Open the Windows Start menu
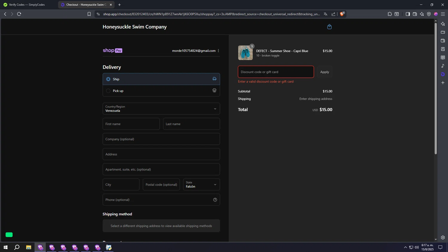Image resolution: width=448 pixels, height=252 pixels. click(5, 247)
